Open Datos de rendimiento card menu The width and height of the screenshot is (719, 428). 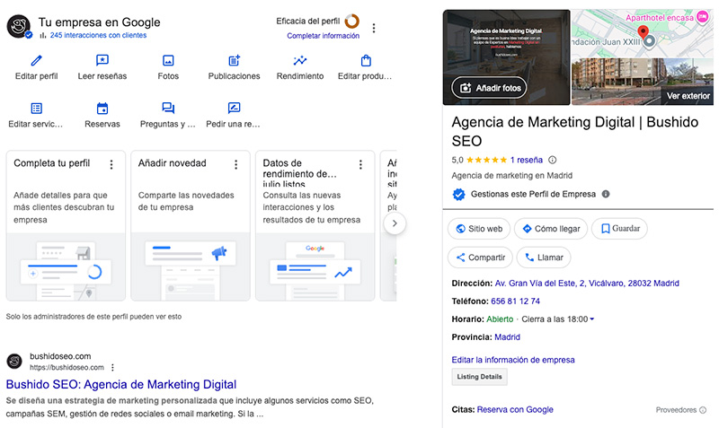360,165
